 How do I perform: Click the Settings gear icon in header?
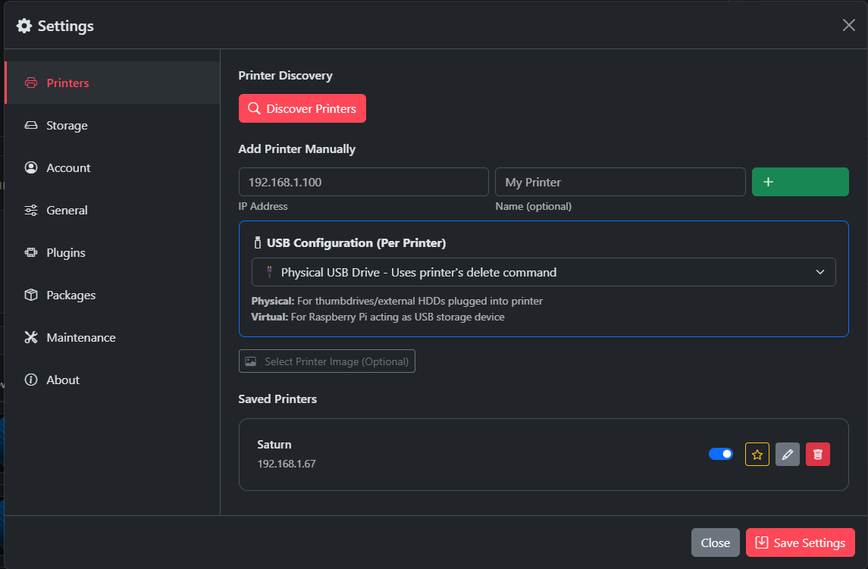pos(24,26)
